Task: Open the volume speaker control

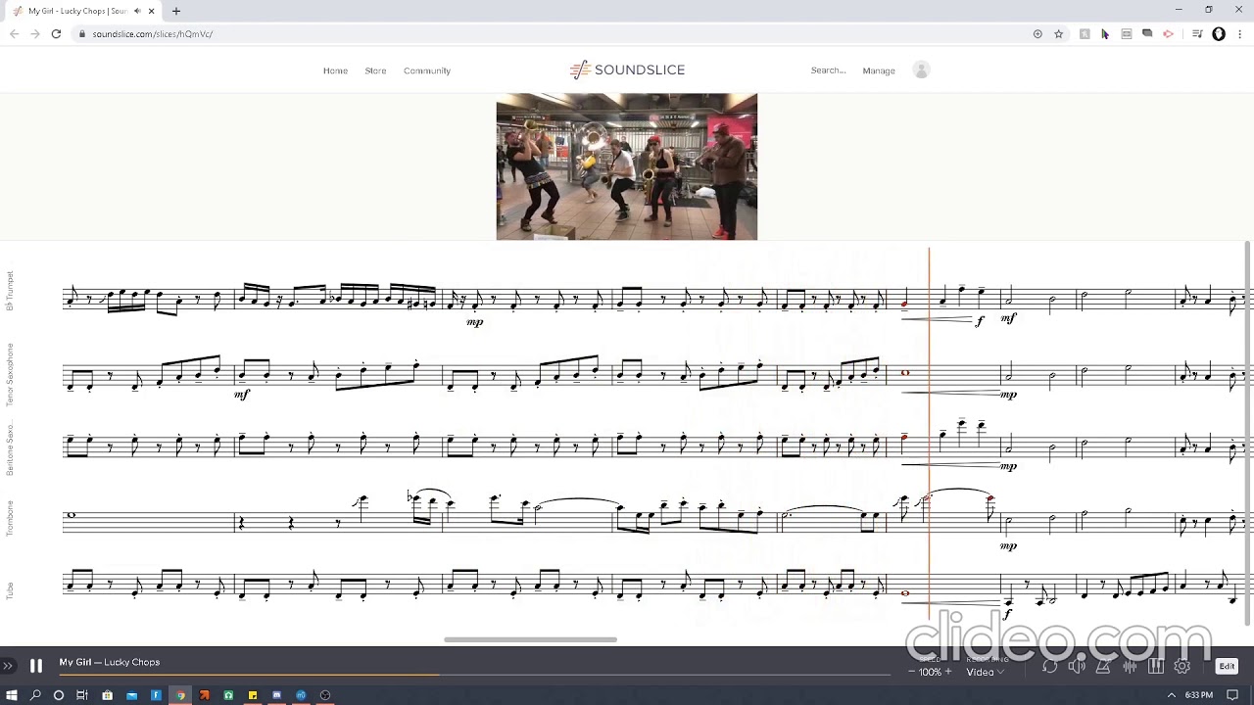Action: [x=1077, y=667]
